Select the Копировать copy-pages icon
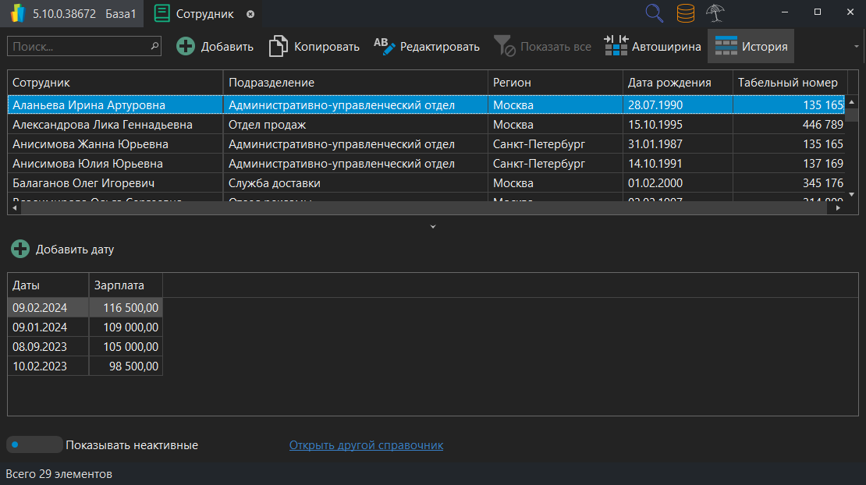The image size is (866, 485). [279, 46]
